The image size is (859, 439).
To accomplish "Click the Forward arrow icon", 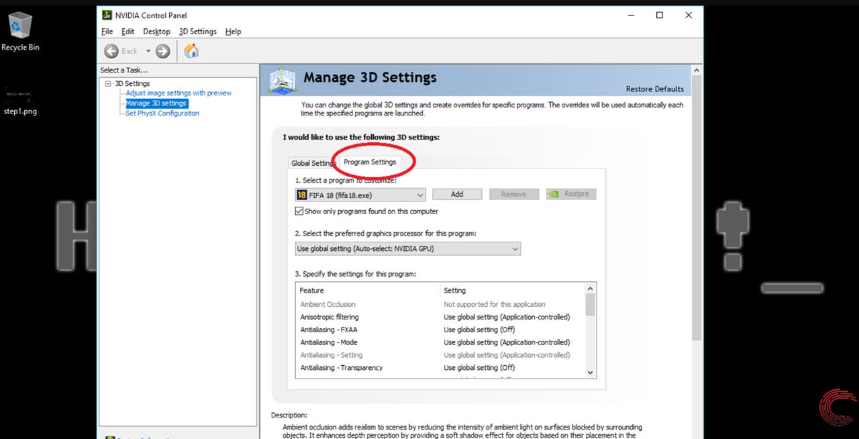I will pyautogui.click(x=162, y=51).
